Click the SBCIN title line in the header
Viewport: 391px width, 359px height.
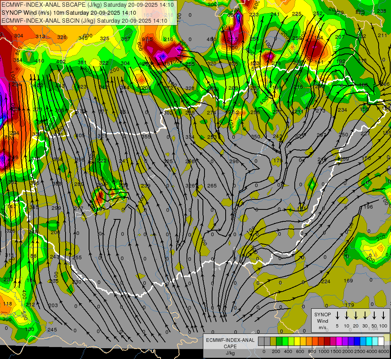84,21
